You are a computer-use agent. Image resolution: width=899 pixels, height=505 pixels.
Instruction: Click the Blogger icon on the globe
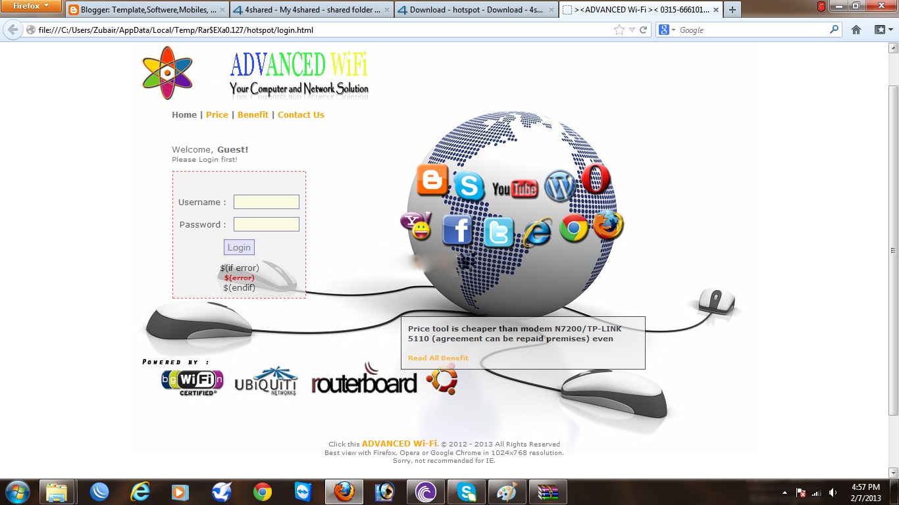point(432,180)
